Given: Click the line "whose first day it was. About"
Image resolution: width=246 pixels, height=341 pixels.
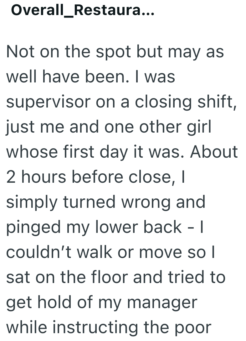Looking at the screenshot, I should tap(122, 152).
